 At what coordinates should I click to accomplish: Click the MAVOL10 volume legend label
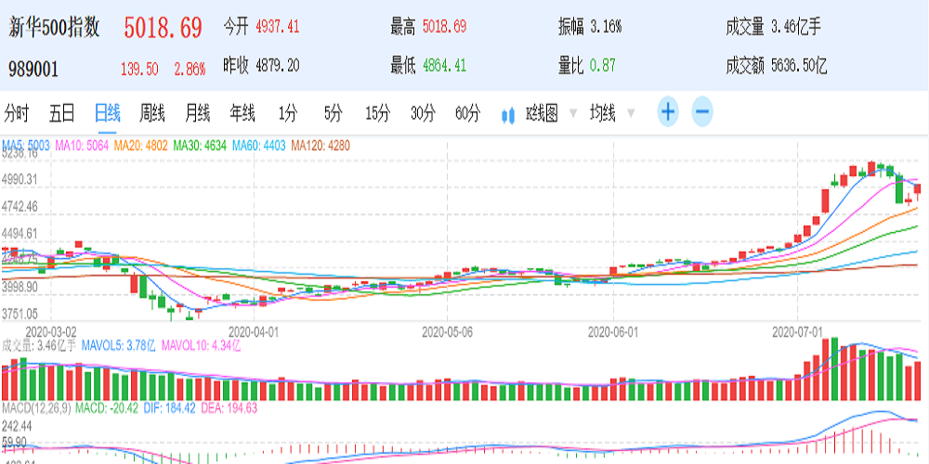[x=202, y=346]
